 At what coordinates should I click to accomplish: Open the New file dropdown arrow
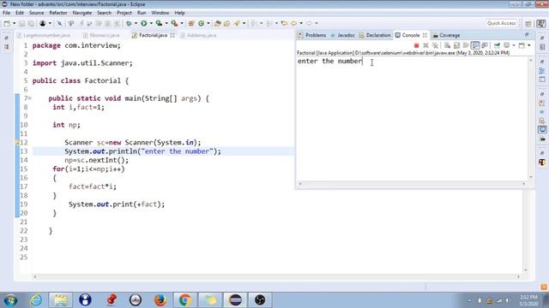click(x=14, y=23)
